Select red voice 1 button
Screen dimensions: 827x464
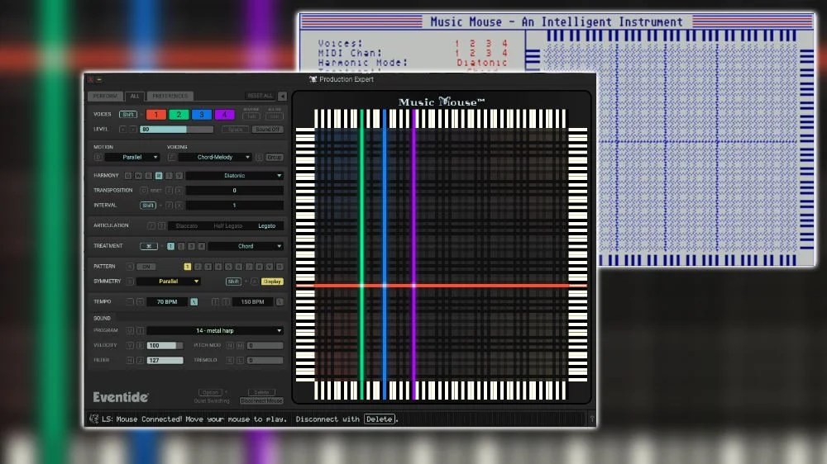155,115
